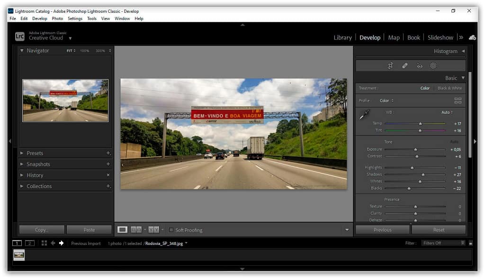Click the Paste settings button

89,230
